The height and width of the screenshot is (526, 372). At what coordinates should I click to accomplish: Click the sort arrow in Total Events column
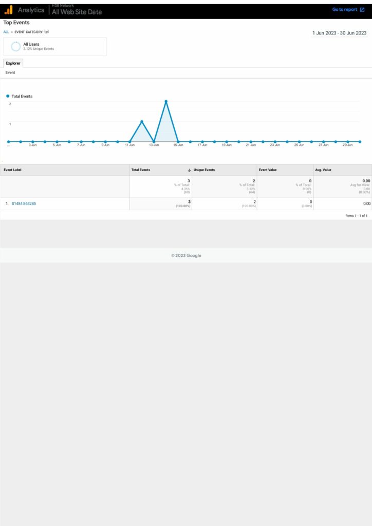coord(189,170)
